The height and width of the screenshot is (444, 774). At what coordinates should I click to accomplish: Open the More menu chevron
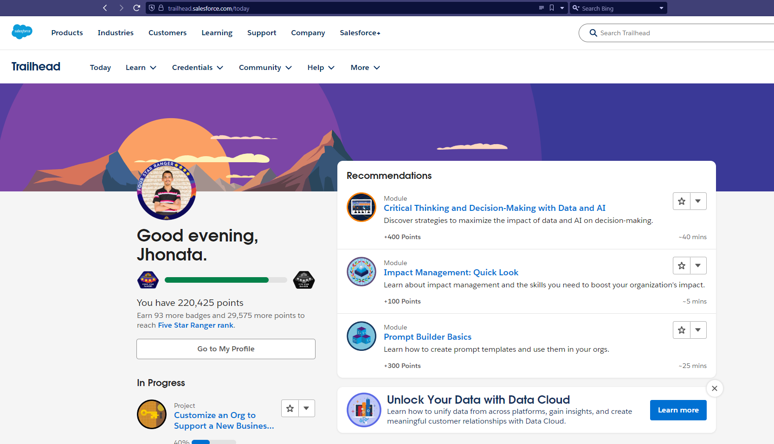377,68
